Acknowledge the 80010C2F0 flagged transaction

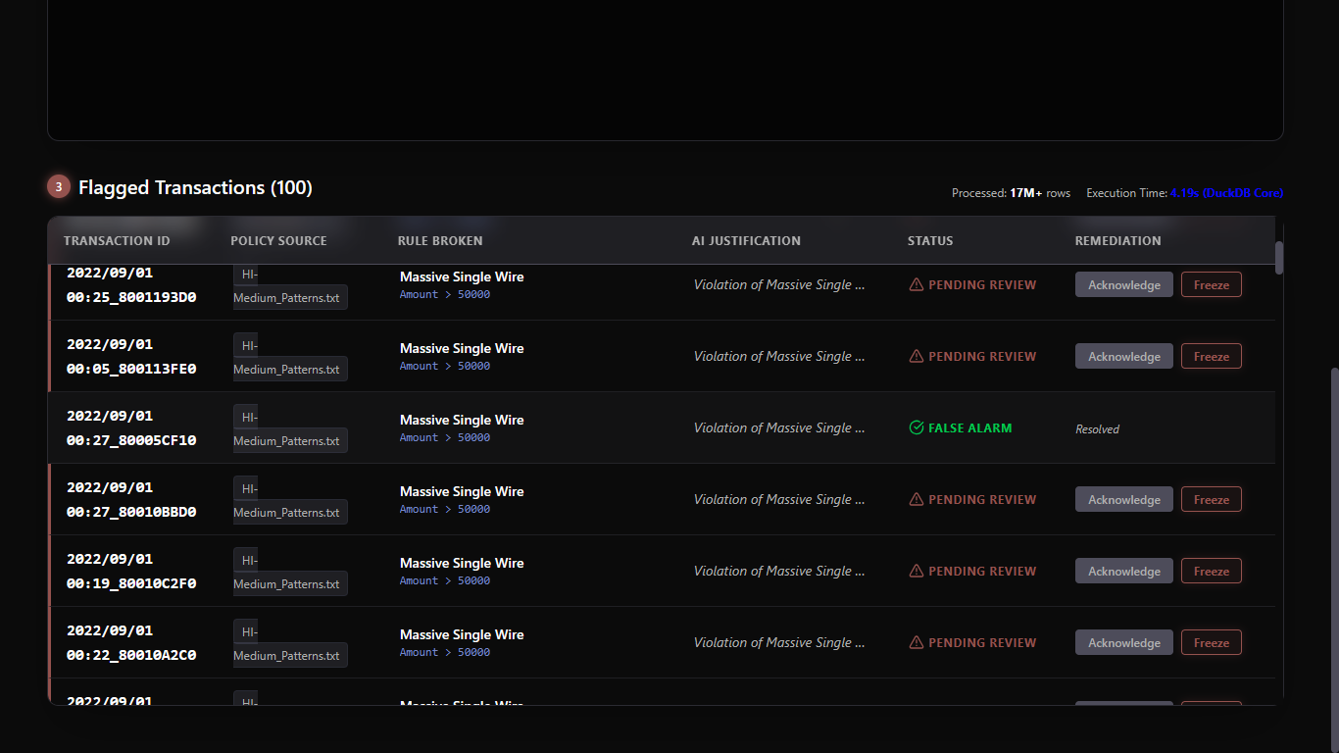(1123, 572)
